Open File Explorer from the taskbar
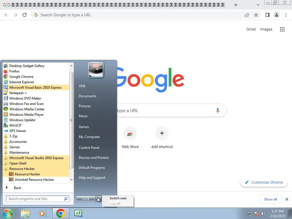292x219 pixels. point(25,213)
